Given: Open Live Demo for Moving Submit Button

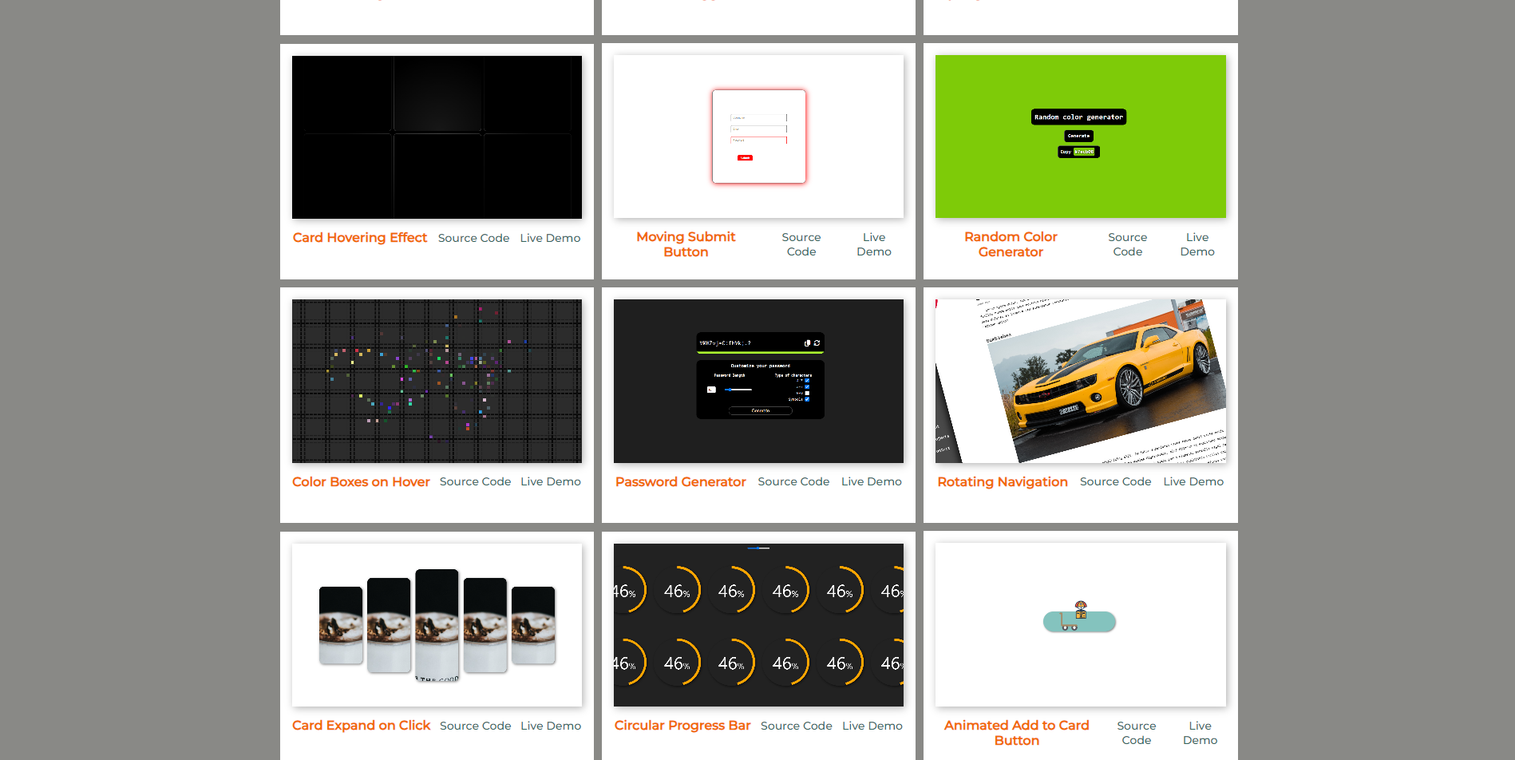Looking at the screenshot, I should coord(873,244).
